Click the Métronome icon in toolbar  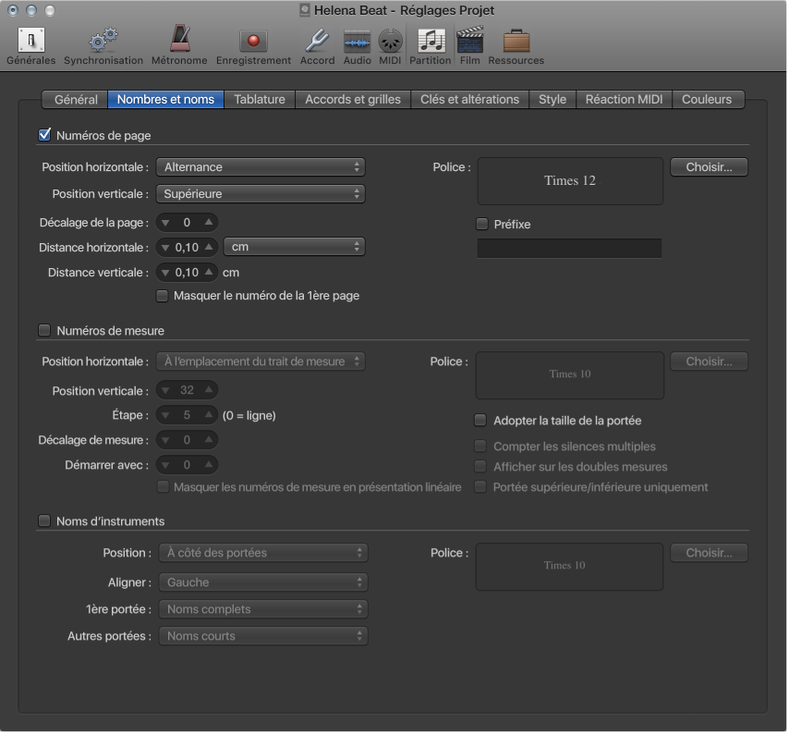pyautogui.click(x=179, y=42)
